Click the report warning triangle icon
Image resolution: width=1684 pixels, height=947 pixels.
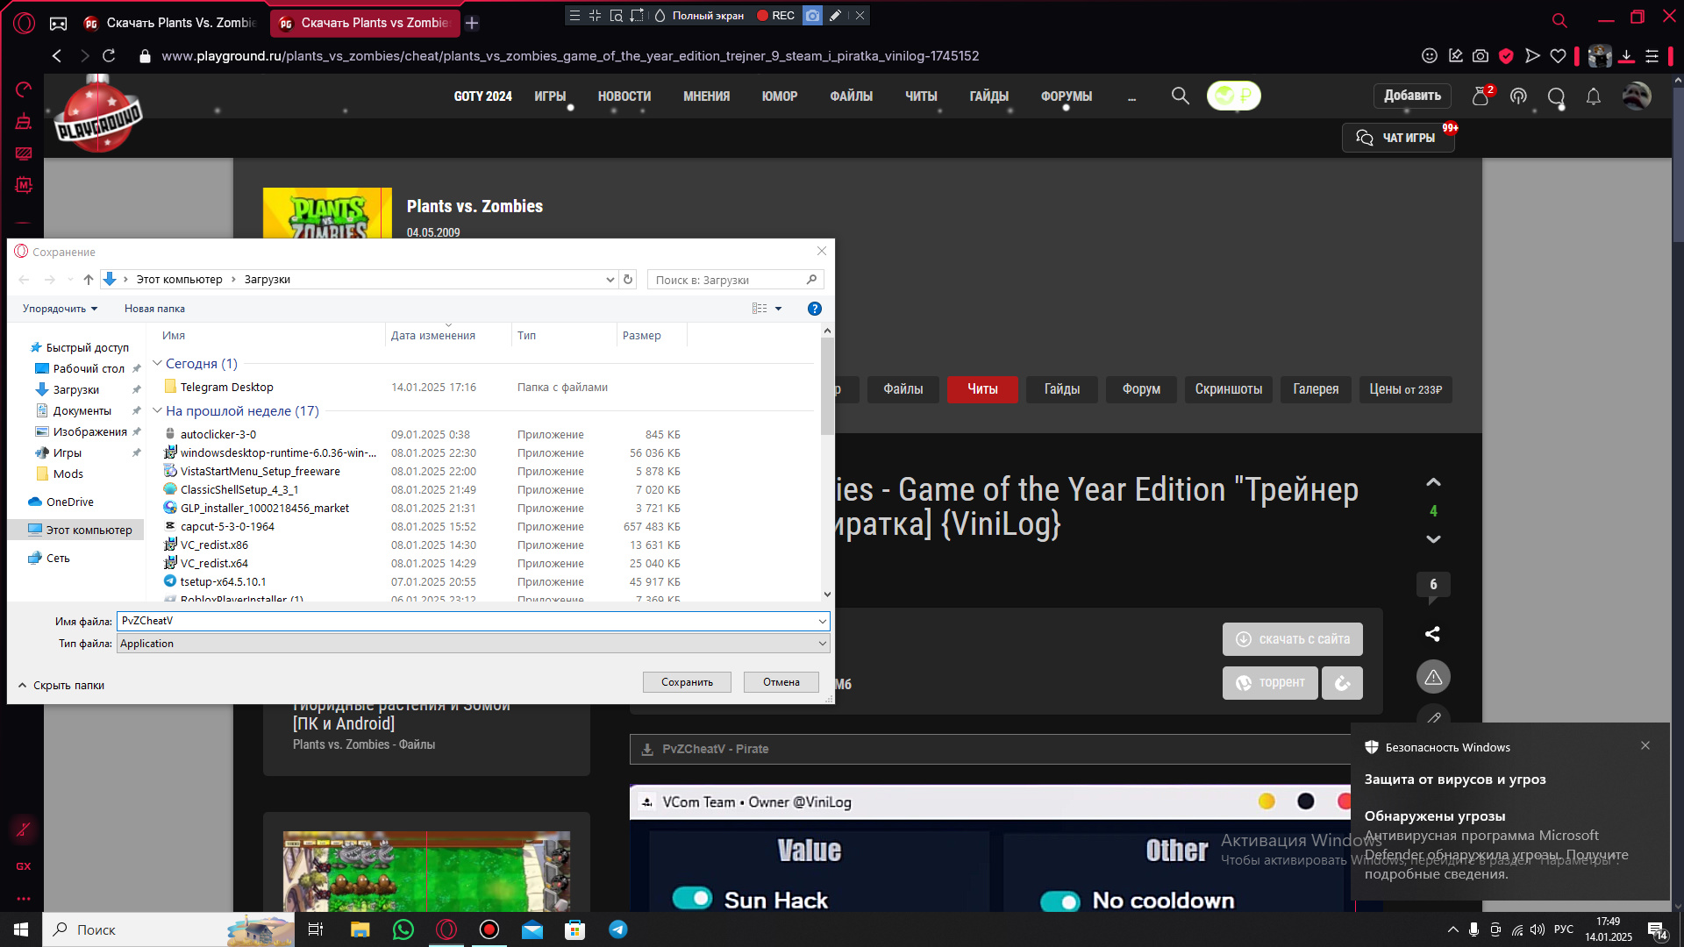[1433, 677]
